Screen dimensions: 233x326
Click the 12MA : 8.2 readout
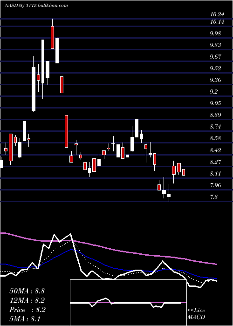pos(27,300)
